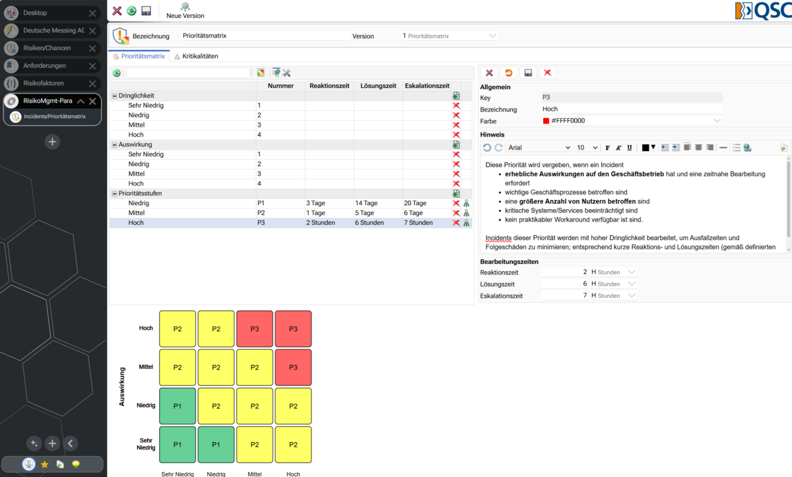Screen dimensions: 792x477
Task: Click the green icon after the P3 Hoch row
Action: point(466,223)
